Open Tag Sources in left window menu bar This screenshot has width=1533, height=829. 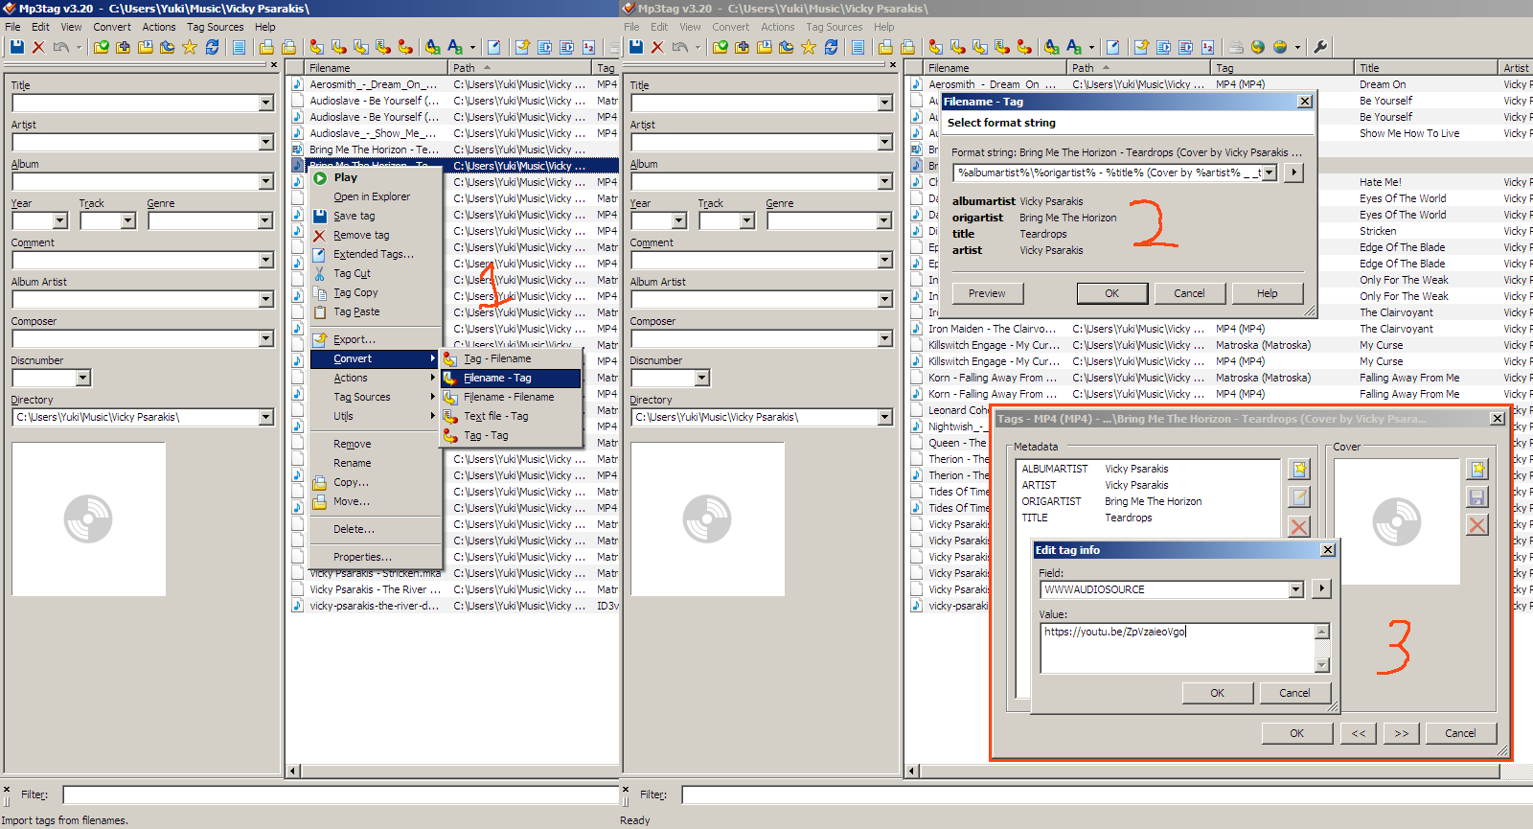(x=215, y=27)
